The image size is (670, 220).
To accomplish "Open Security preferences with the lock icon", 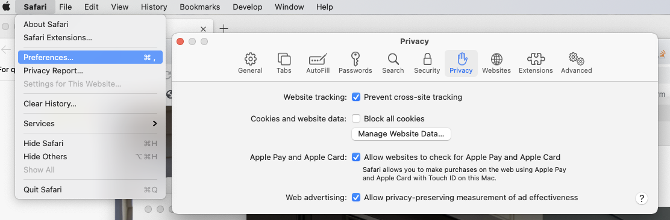I will (427, 64).
